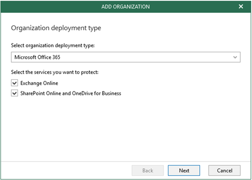Cancel the organization wizard

[225, 170]
